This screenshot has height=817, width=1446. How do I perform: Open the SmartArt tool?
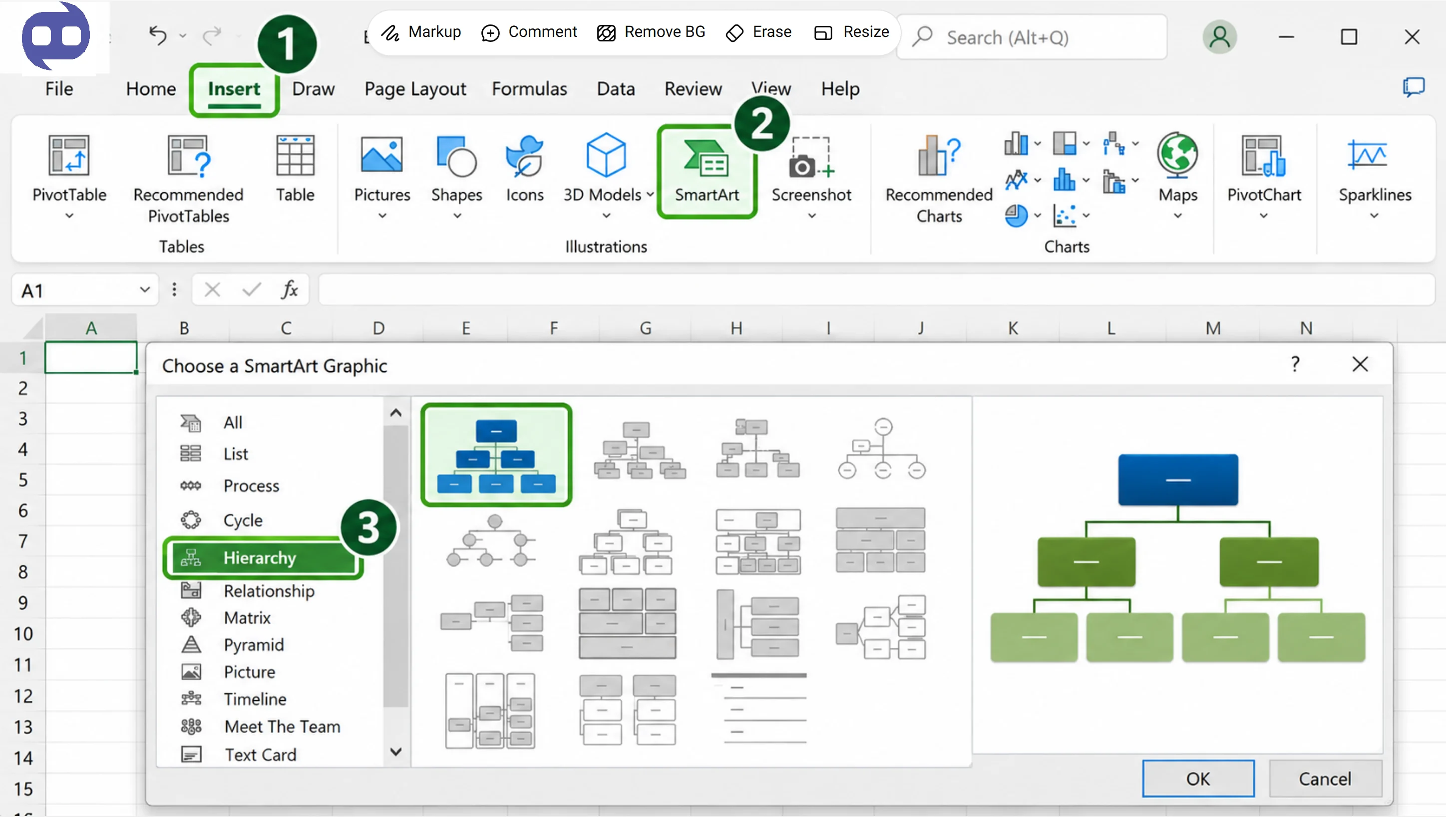pos(706,171)
